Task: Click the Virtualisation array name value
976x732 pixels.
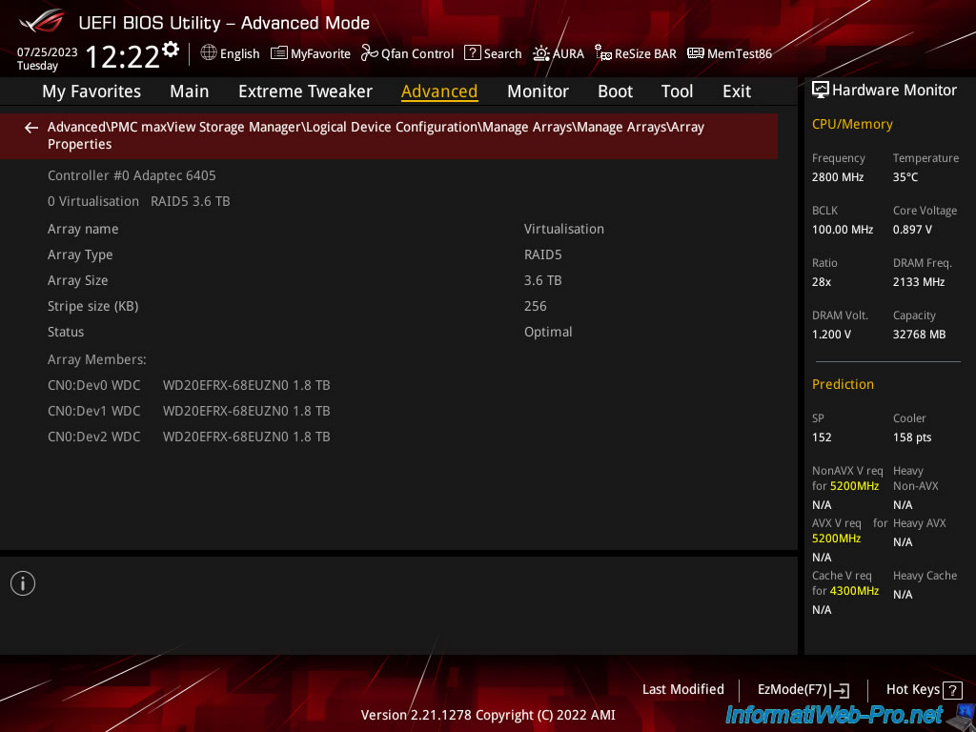Action: tap(564, 229)
